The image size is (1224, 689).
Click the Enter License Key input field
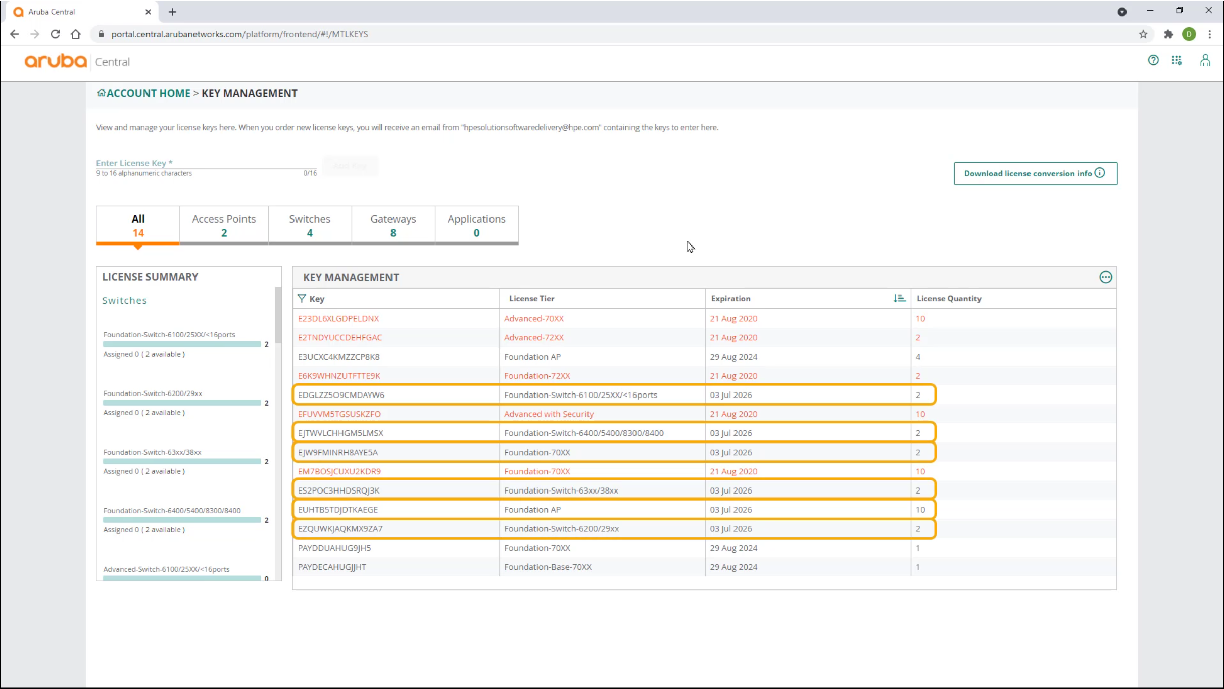[x=206, y=163]
